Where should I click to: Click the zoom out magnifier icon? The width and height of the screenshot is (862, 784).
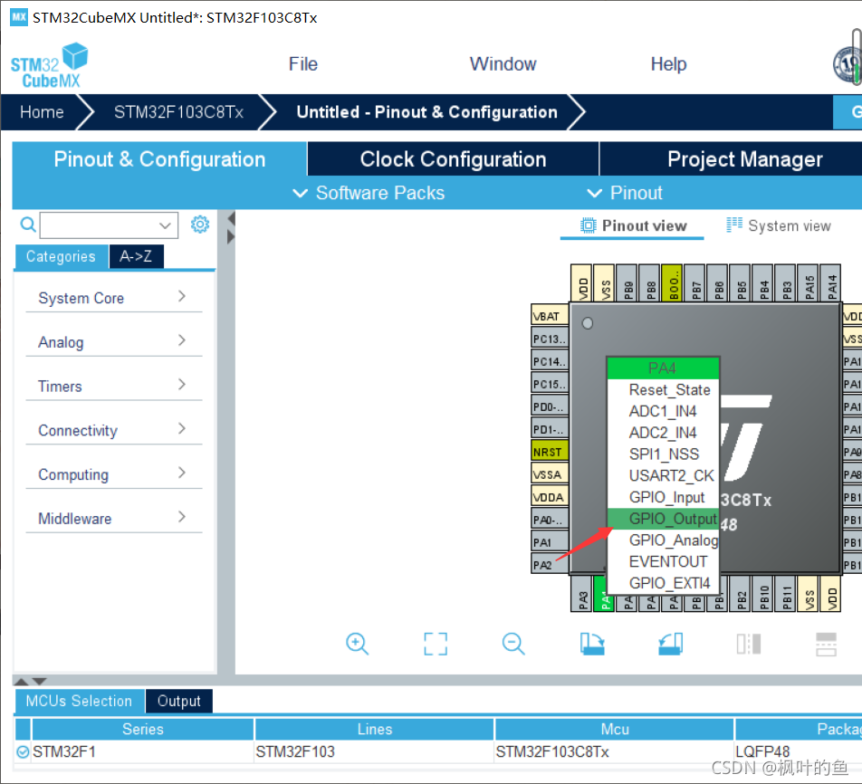[513, 644]
